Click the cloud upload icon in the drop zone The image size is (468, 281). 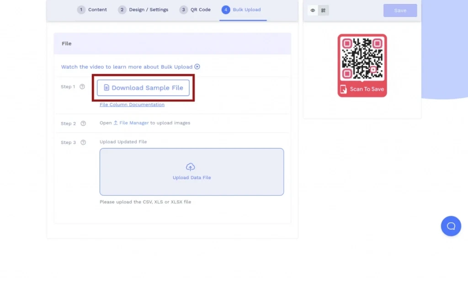[191, 167]
